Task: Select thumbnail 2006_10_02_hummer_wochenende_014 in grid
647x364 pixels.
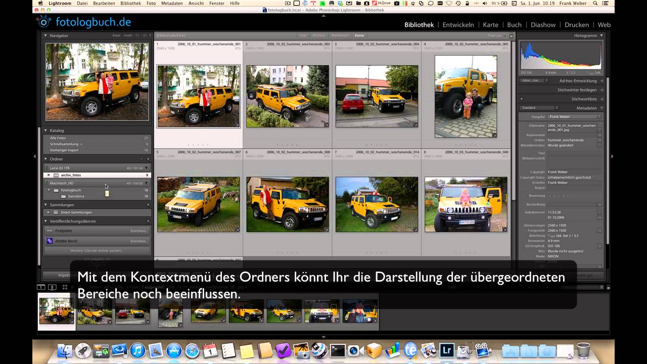Action: pos(377,204)
